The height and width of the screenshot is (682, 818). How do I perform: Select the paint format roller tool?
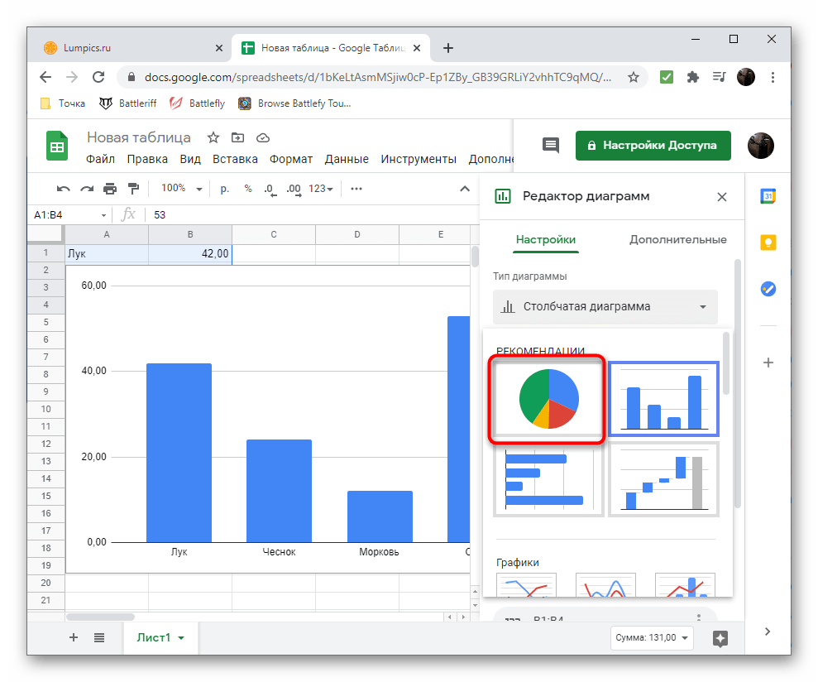click(133, 189)
